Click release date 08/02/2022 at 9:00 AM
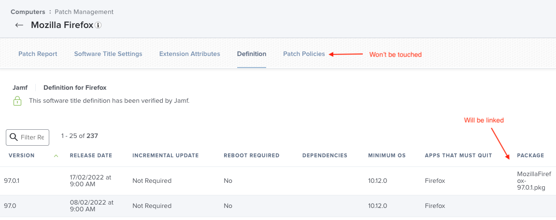The height and width of the screenshot is (220, 556). tap(91, 206)
